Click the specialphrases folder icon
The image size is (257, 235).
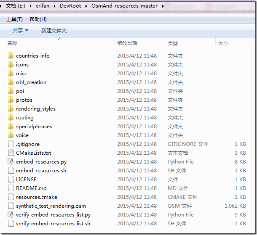11,126
